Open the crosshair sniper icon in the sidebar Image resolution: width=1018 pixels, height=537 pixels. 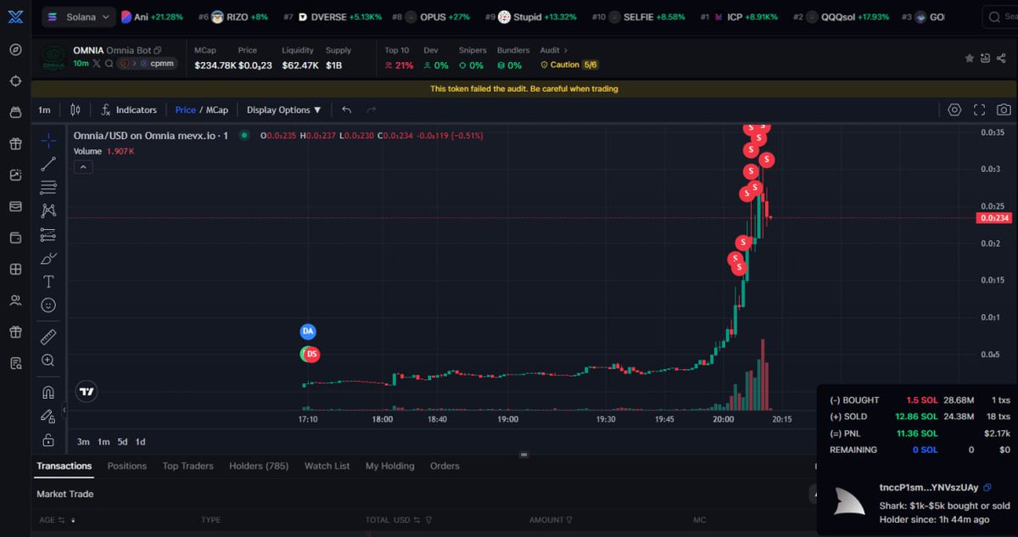click(x=15, y=81)
